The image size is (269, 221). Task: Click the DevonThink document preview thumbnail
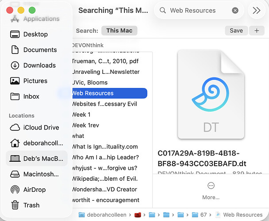211,95
